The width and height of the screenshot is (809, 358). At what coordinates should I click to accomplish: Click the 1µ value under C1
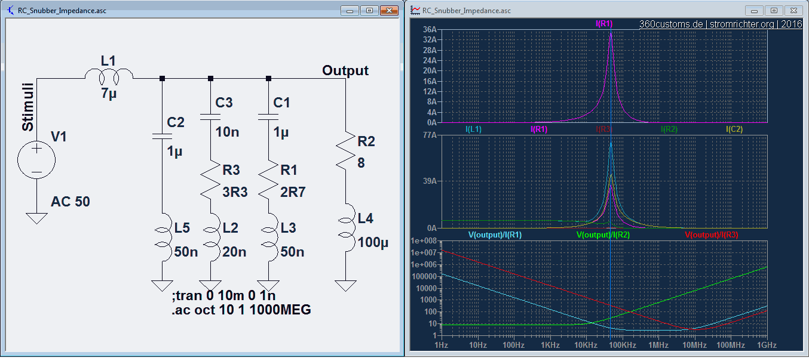point(281,132)
